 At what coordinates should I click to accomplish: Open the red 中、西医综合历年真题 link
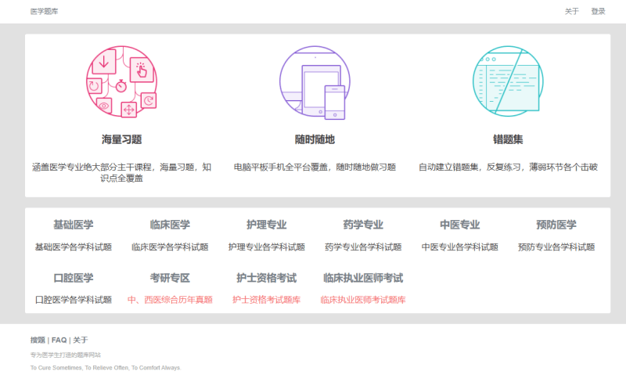click(x=170, y=300)
